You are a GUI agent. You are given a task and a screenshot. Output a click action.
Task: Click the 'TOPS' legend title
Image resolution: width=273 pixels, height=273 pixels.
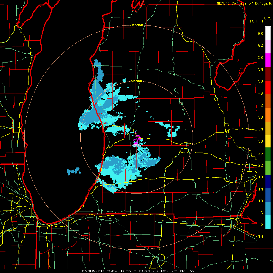pyautogui.click(x=267, y=18)
